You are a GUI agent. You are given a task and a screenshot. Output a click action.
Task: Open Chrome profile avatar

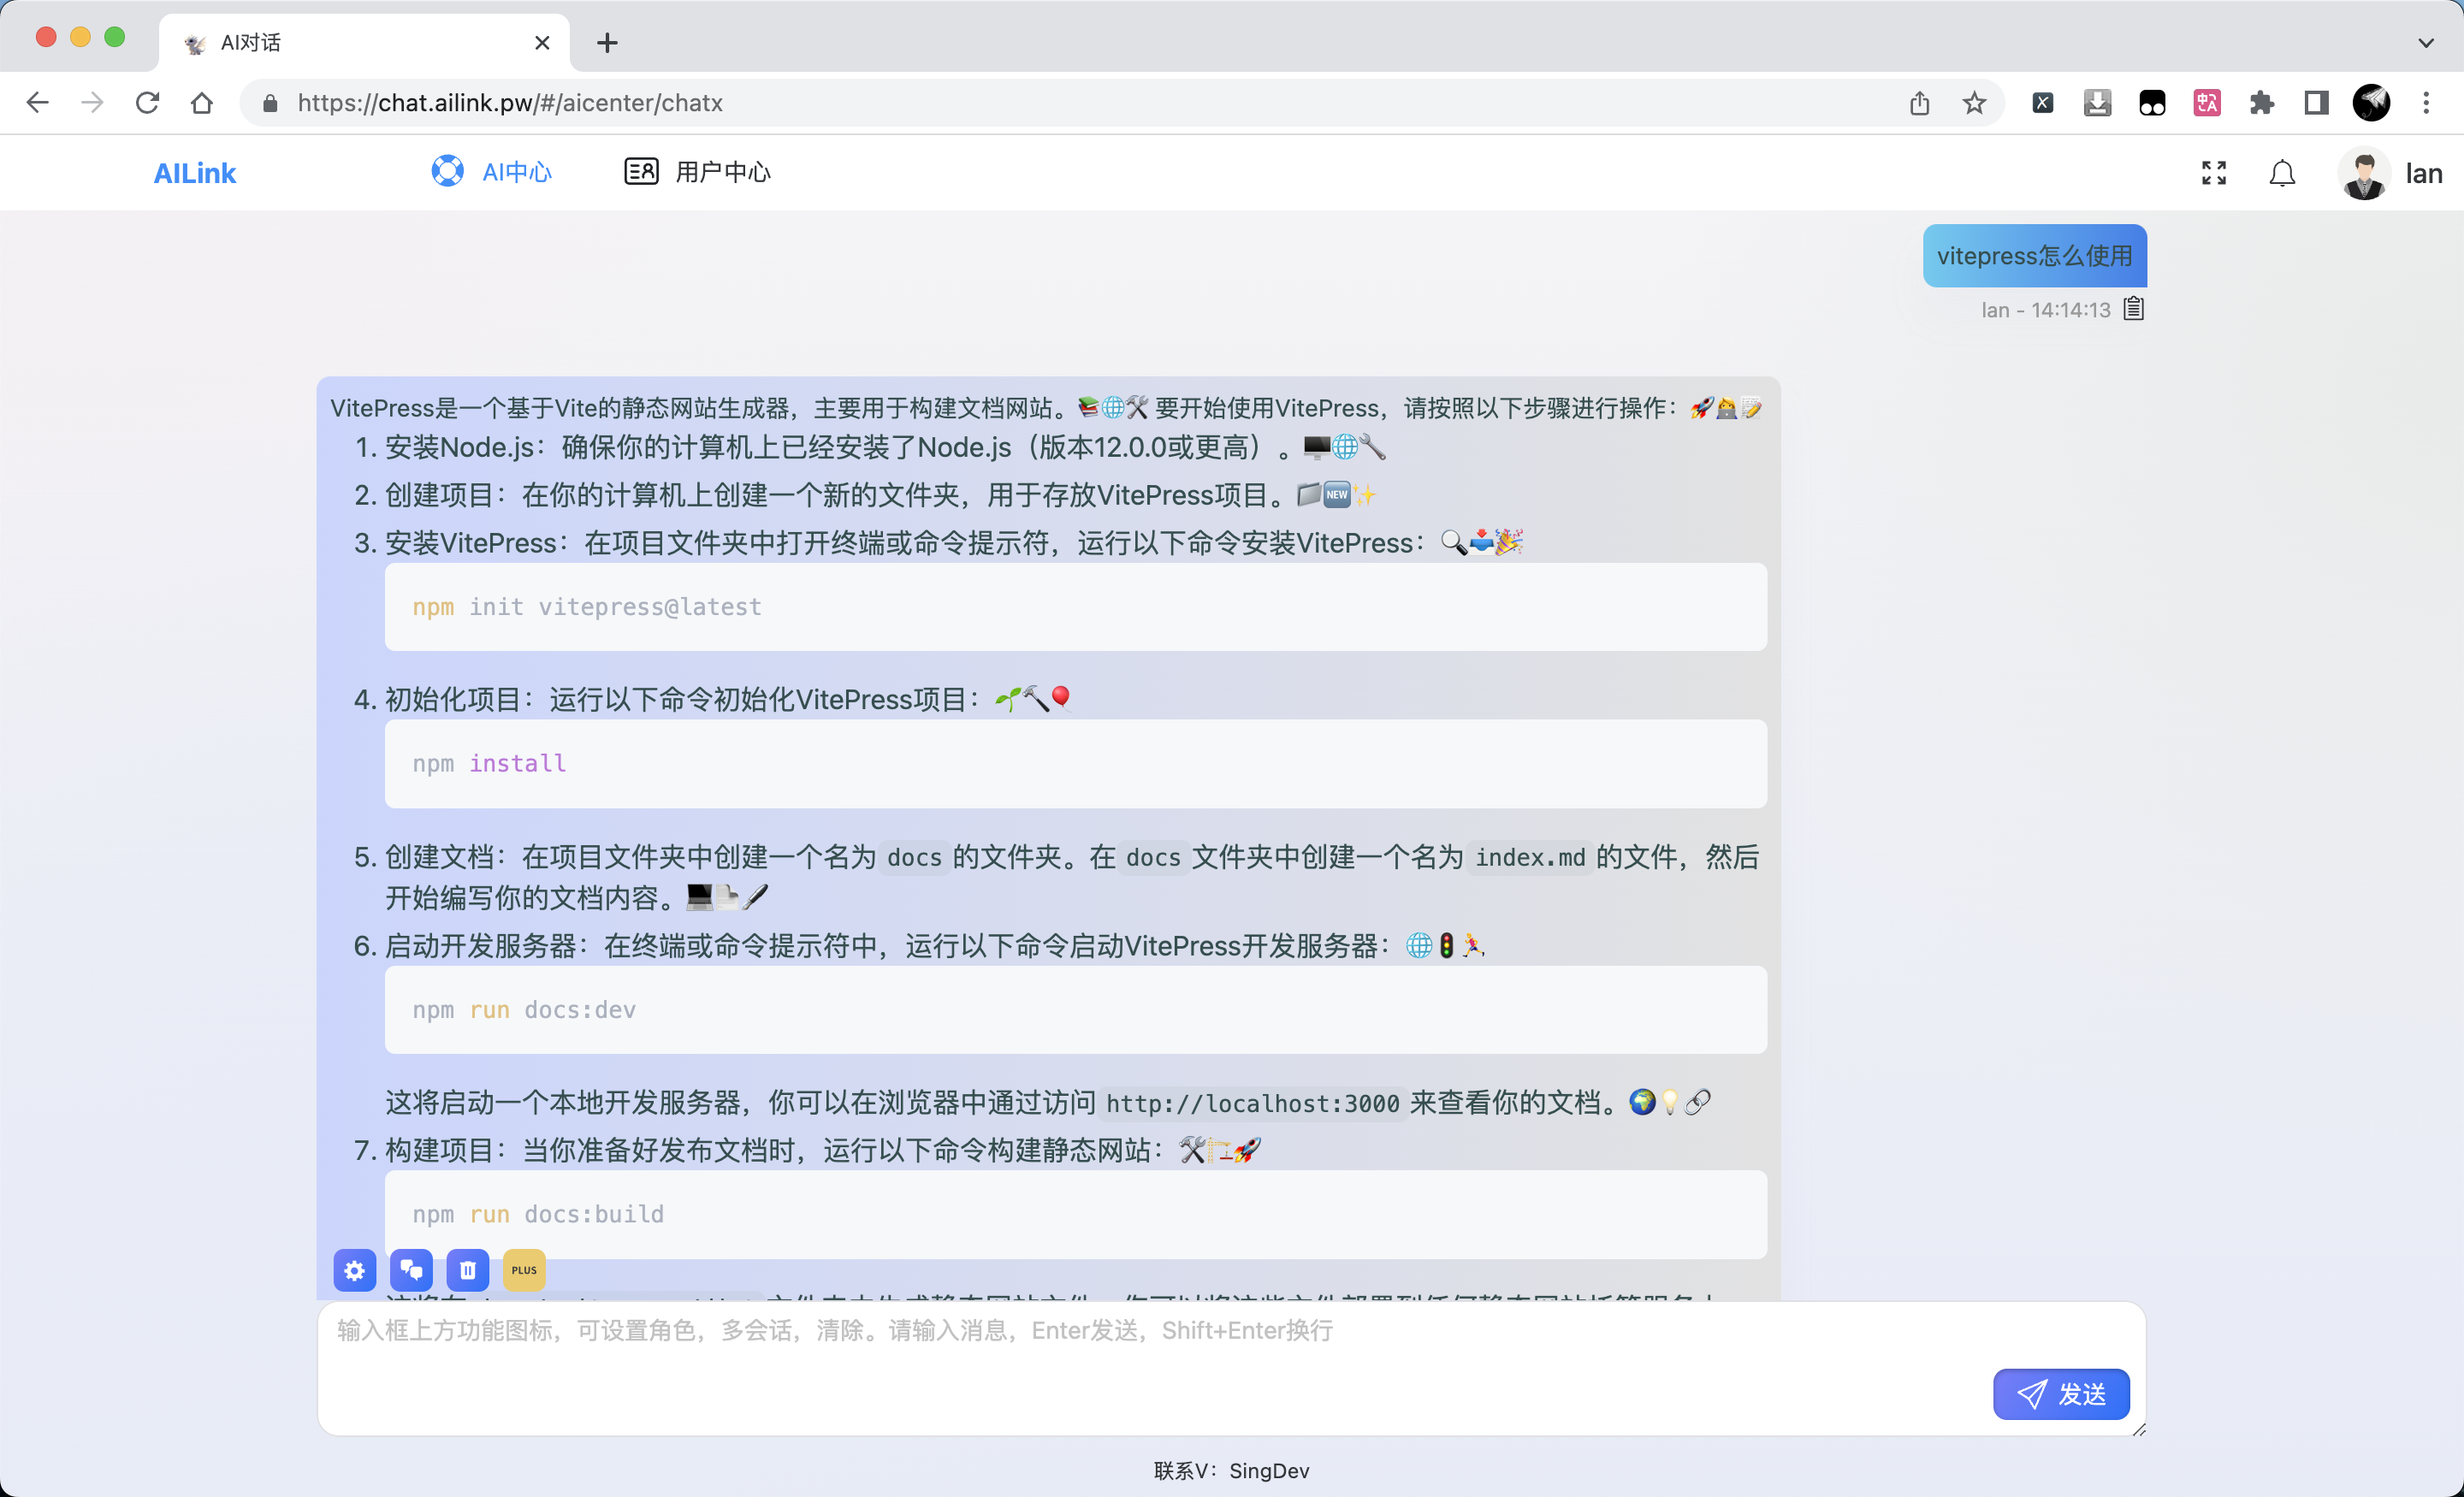tap(2371, 102)
